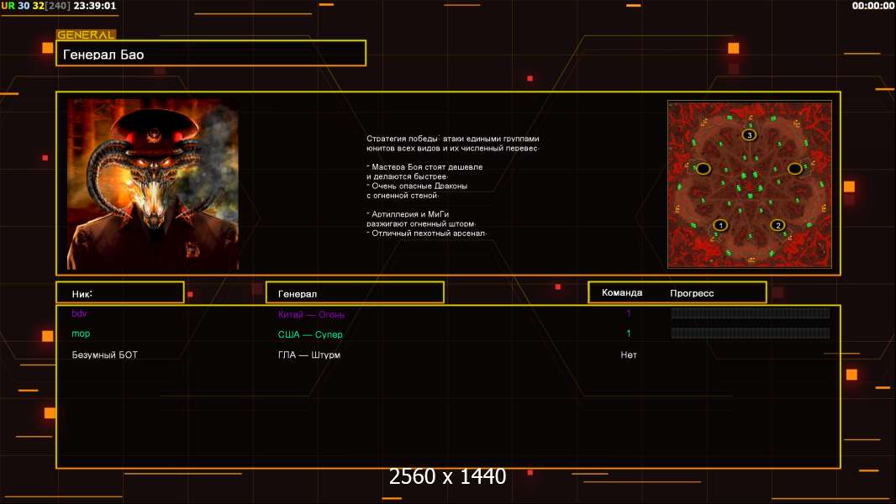
Task: Click start position marker 1 on minimap
Action: point(720,225)
